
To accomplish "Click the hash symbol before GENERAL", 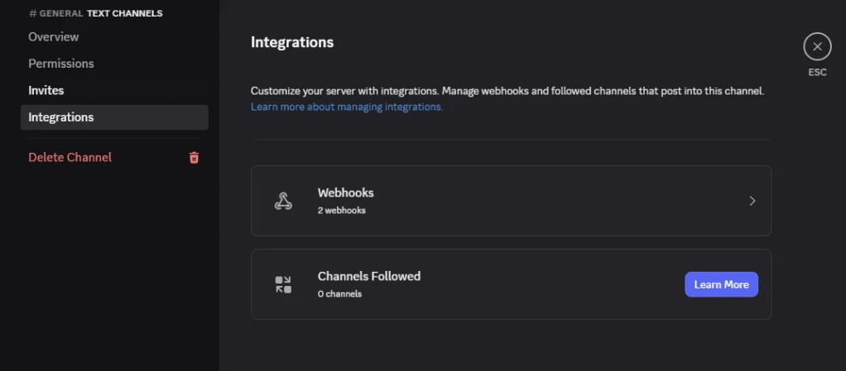I will click(x=32, y=13).
